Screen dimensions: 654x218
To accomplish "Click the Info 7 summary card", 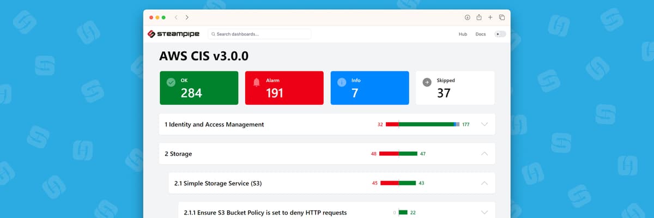I will pos(370,88).
